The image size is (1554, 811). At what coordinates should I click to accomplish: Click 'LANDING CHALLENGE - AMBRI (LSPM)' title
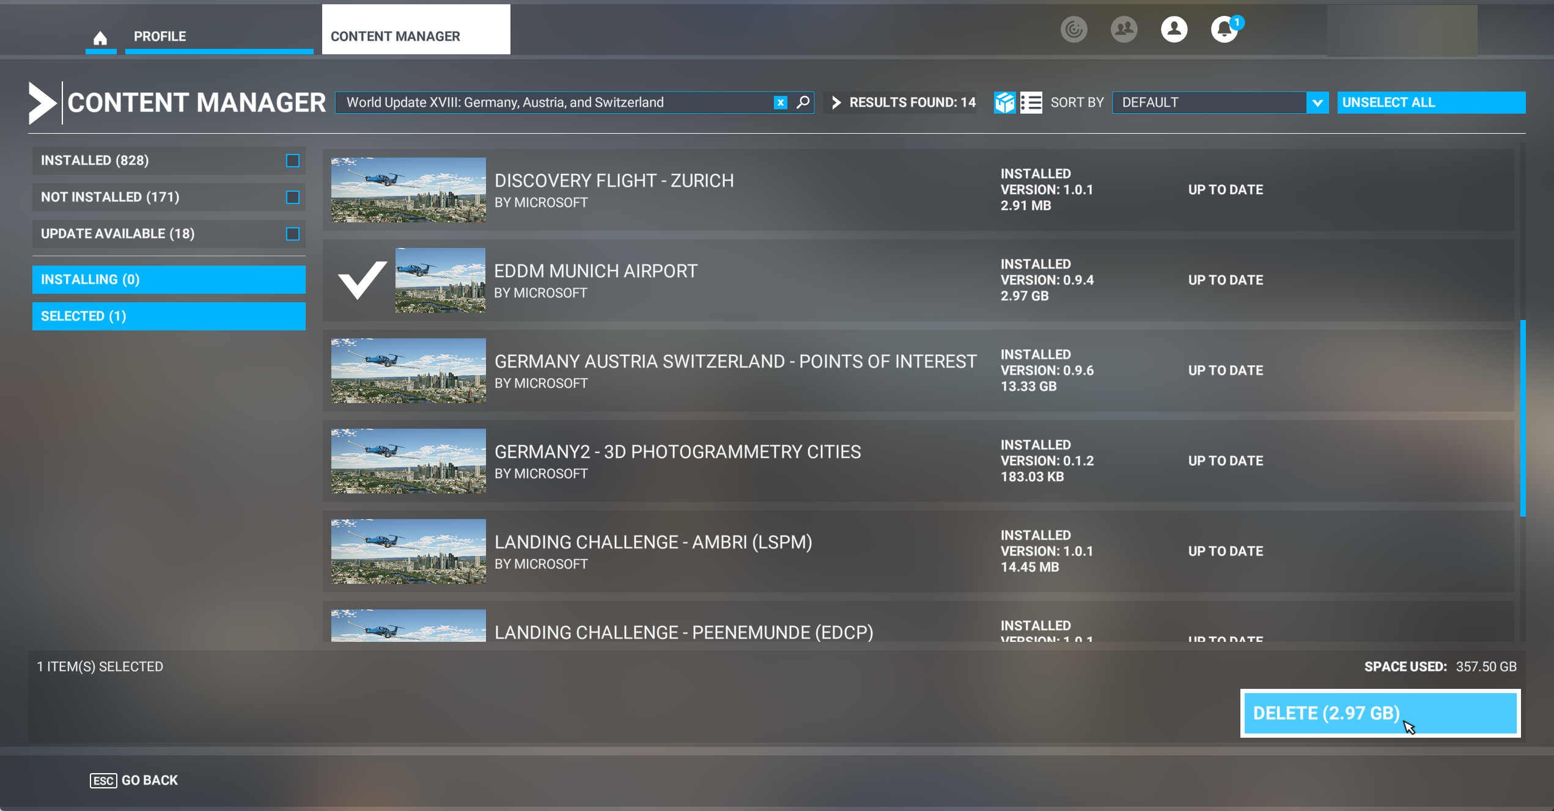[654, 542]
